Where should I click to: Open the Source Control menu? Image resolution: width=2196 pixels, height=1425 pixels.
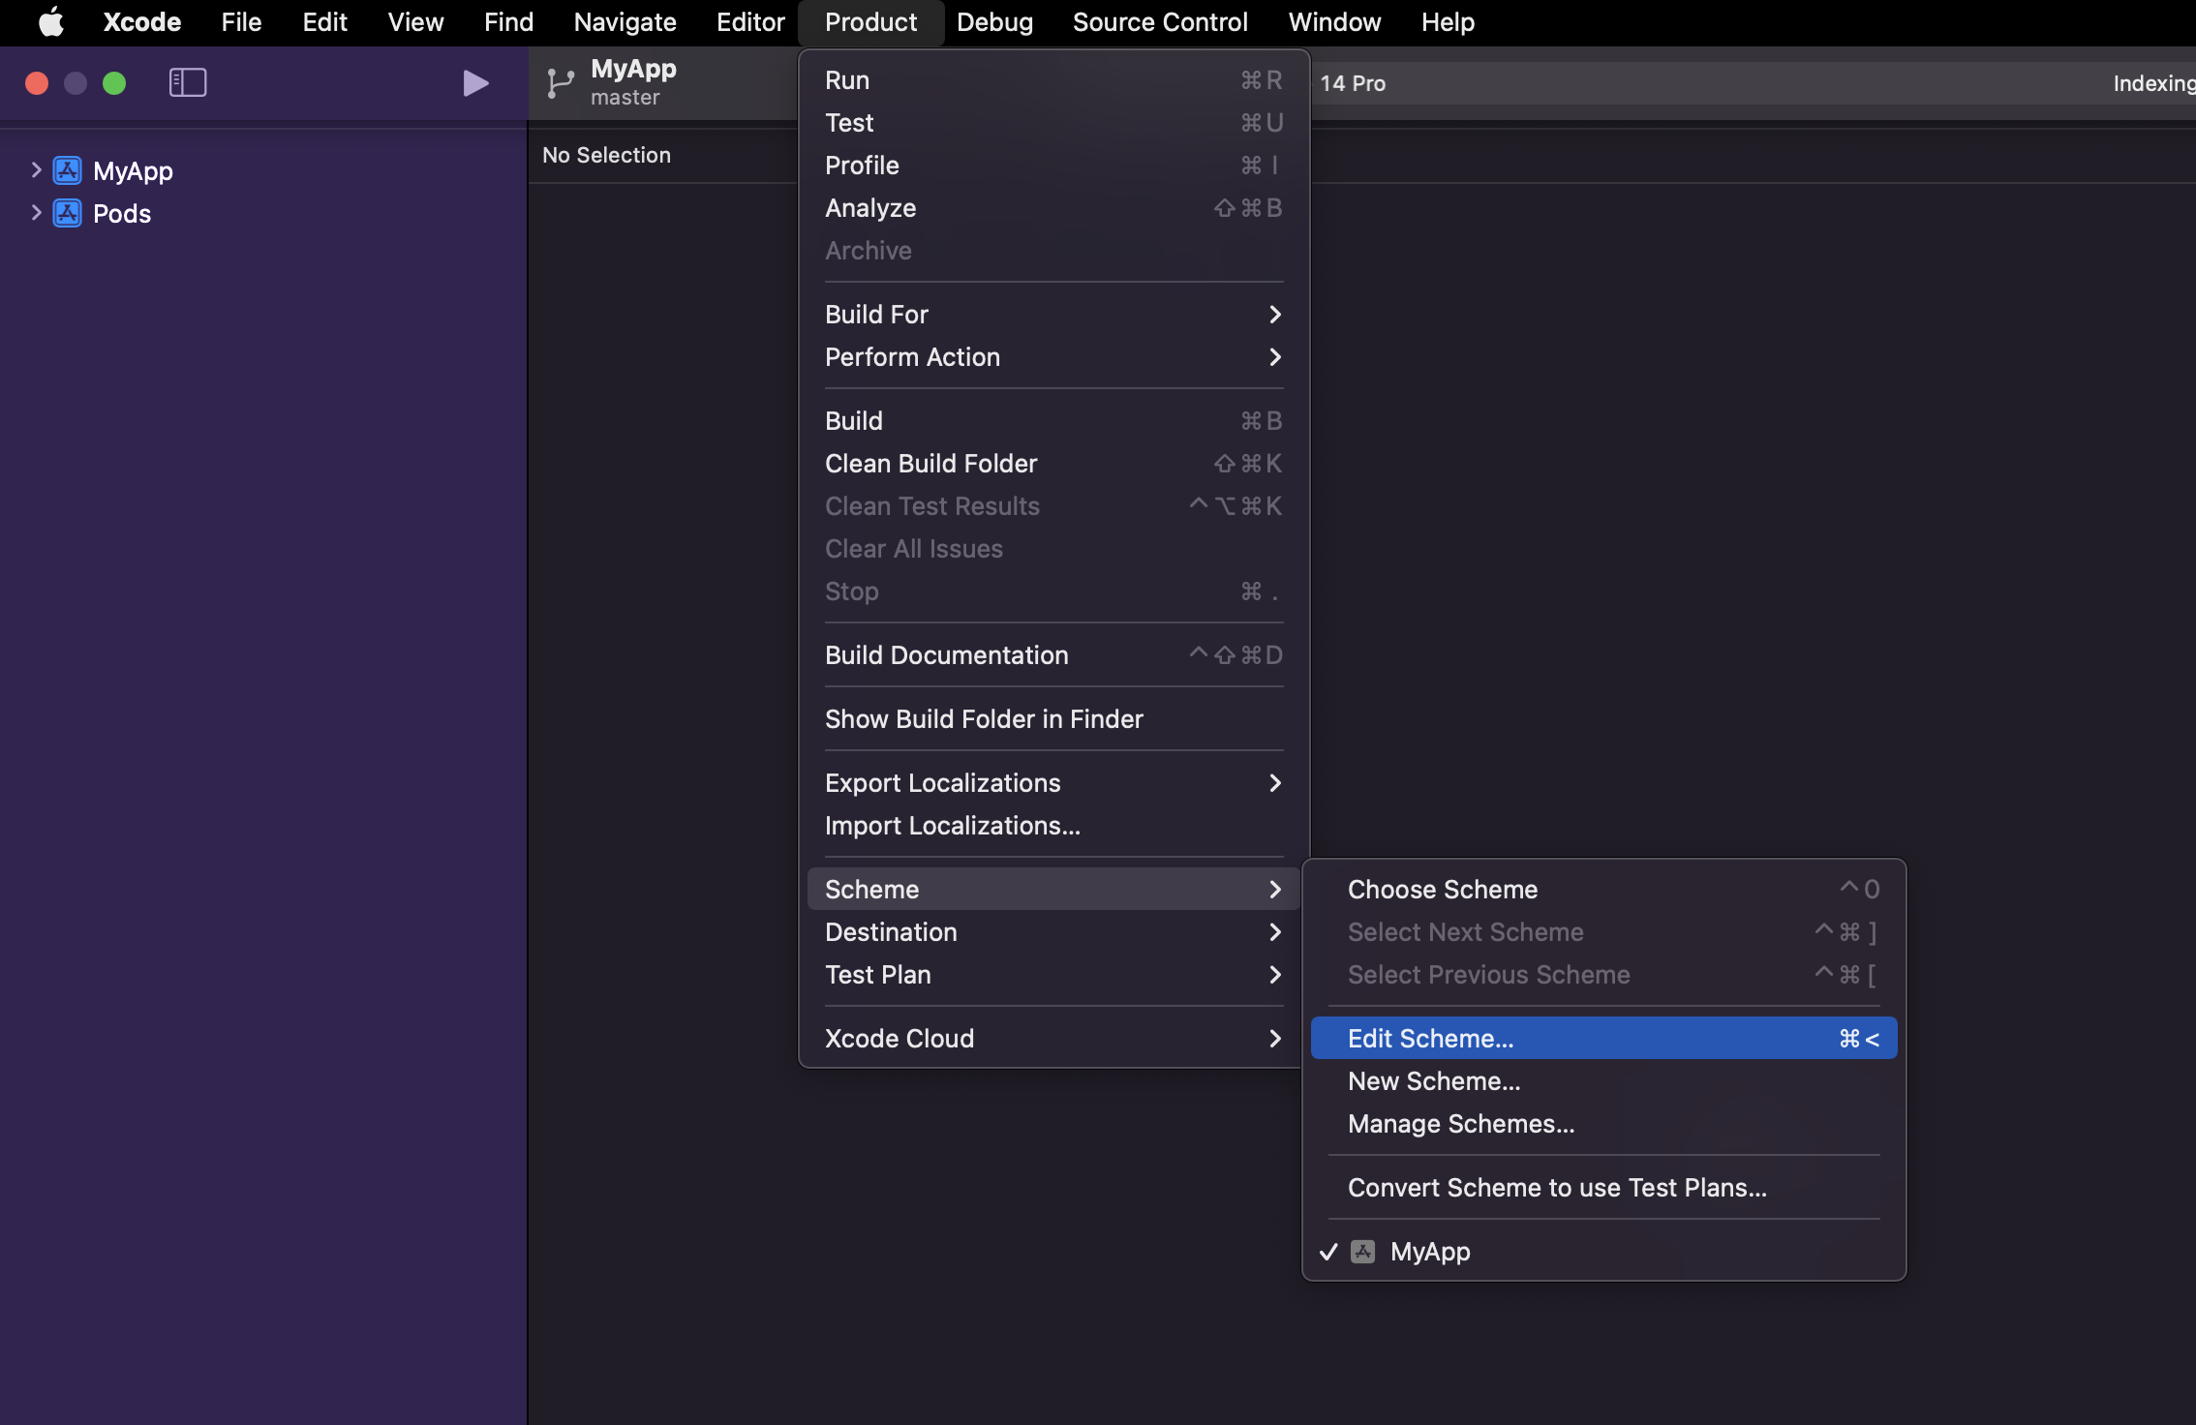1160,22
